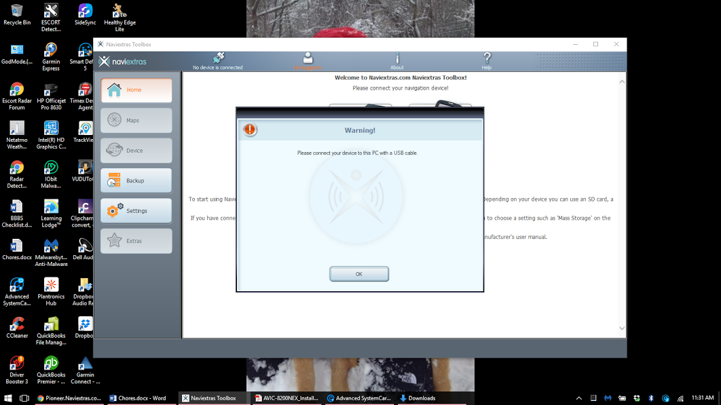The image size is (721, 405).
Task: Open the Settings gear section
Action: 136,211
